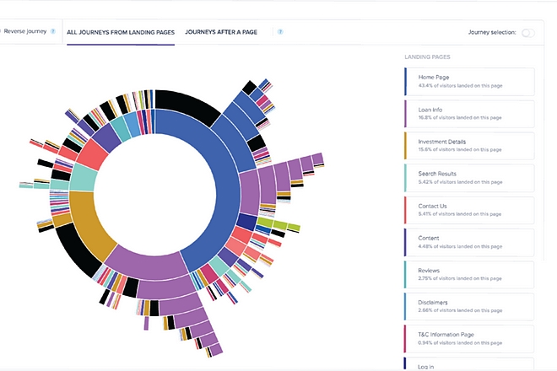
Task: Open the Content landing page entry
Action: (x=469, y=242)
